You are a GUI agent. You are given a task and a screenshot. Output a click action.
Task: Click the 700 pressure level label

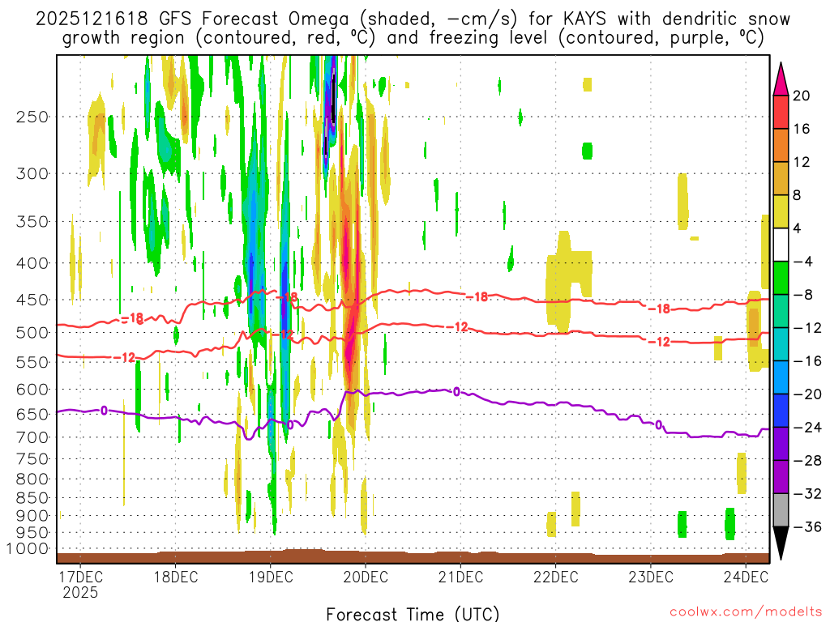[x=32, y=437]
